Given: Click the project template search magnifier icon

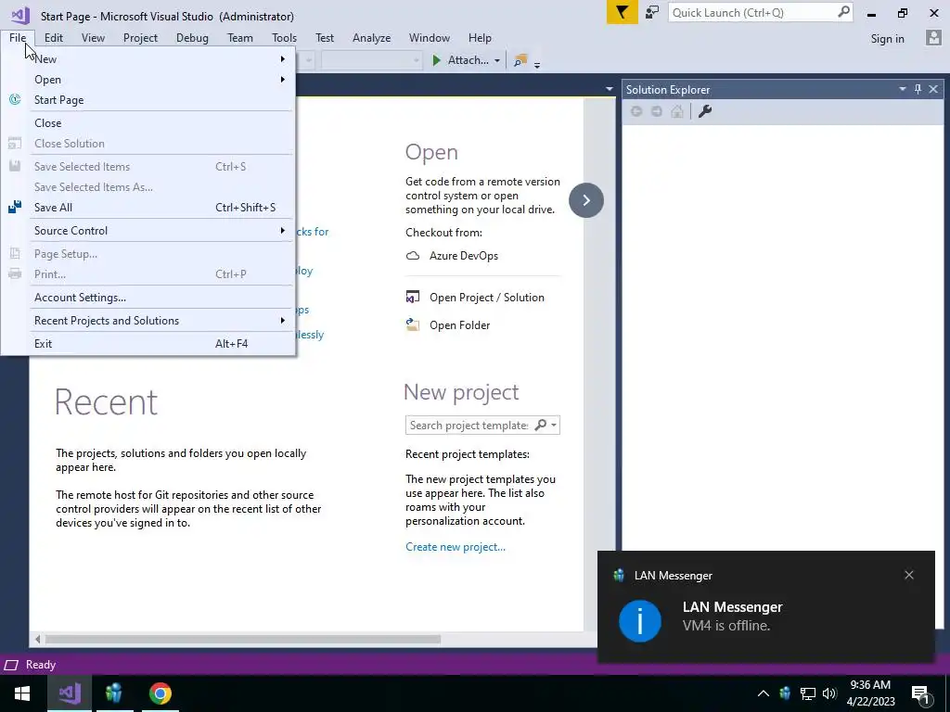Looking at the screenshot, I should [541, 425].
